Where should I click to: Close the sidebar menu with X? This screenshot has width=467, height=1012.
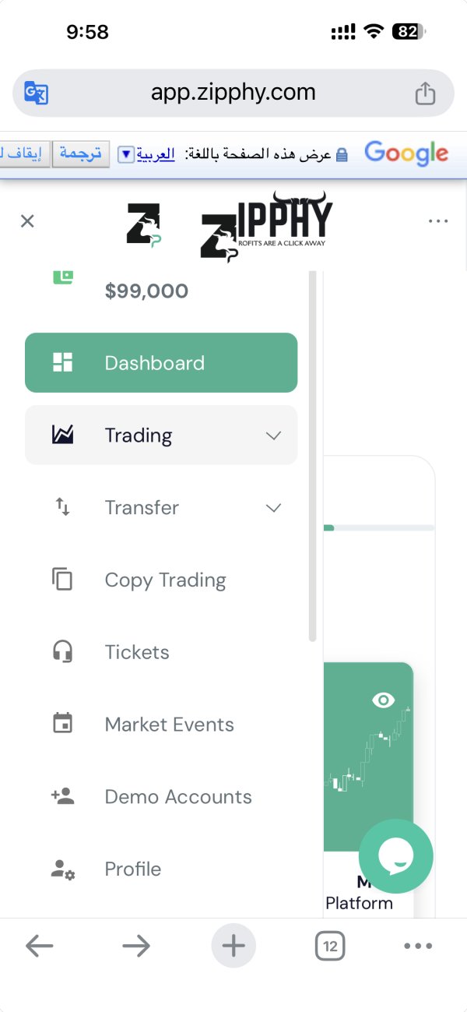pyautogui.click(x=27, y=221)
